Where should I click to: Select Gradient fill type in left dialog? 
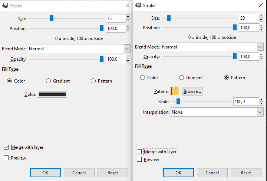pyautogui.click(x=48, y=81)
